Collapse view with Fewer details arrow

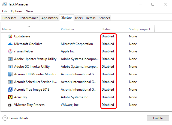5,118
